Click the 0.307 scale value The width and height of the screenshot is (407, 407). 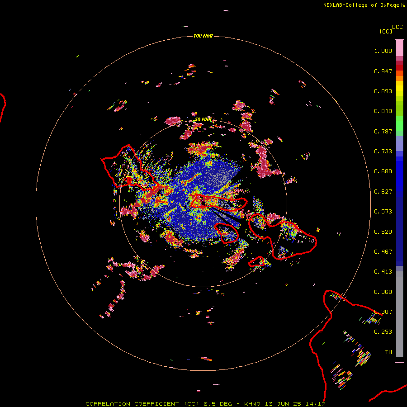383,312
